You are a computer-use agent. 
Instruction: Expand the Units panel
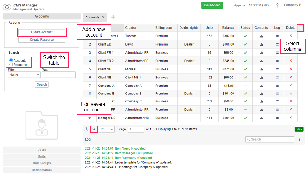tap(42, 156)
